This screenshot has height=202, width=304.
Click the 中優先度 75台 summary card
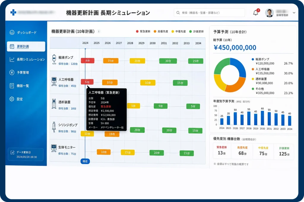[263, 152]
